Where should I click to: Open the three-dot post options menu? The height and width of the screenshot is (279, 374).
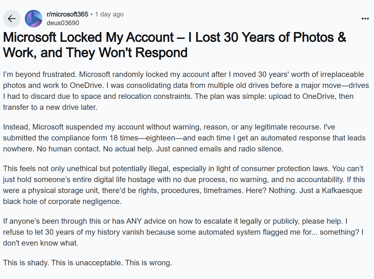(365, 19)
